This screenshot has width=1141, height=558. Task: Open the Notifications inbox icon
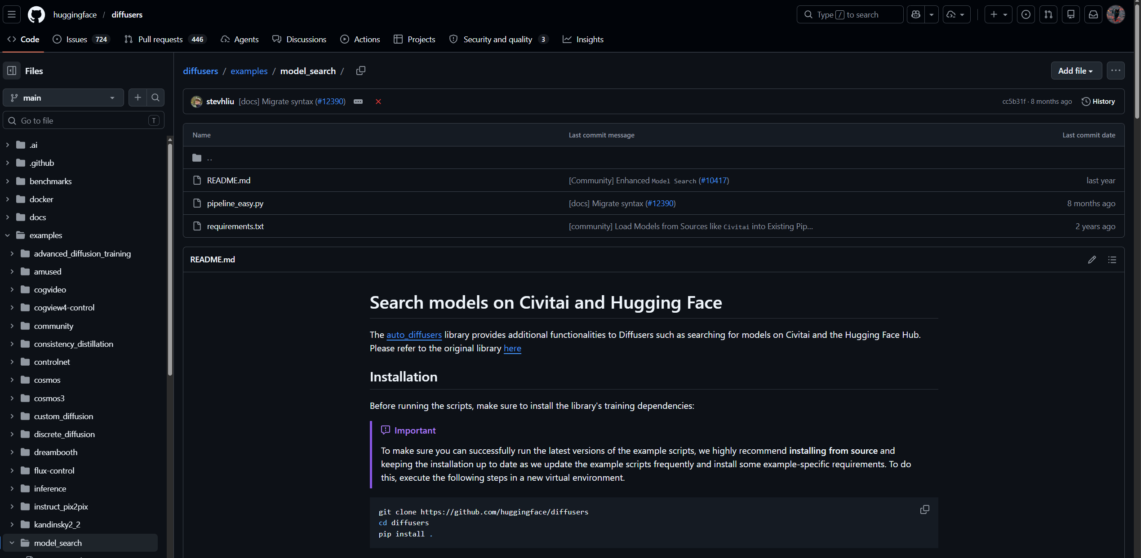pyautogui.click(x=1093, y=14)
